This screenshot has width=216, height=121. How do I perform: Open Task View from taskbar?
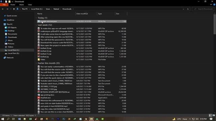coord(13,119)
